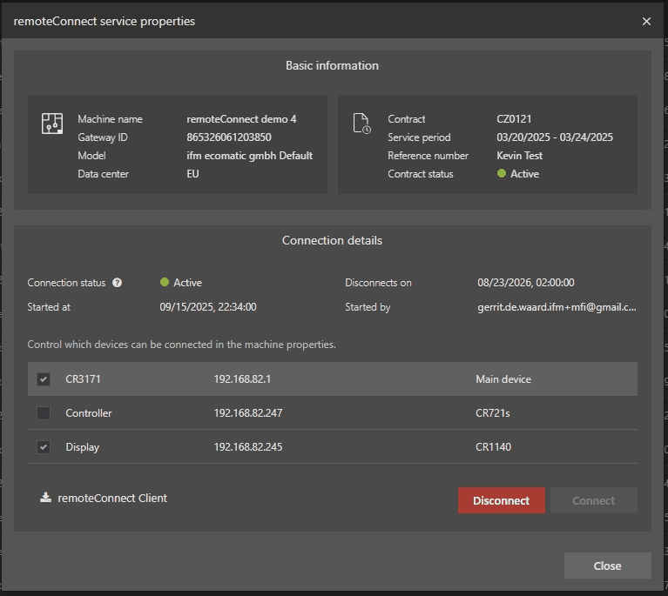Click service period 03/20/2025 - 03/24/2025

[x=555, y=137]
